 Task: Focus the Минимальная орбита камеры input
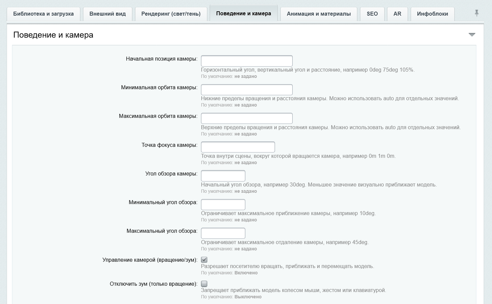click(x=247, y=90)
